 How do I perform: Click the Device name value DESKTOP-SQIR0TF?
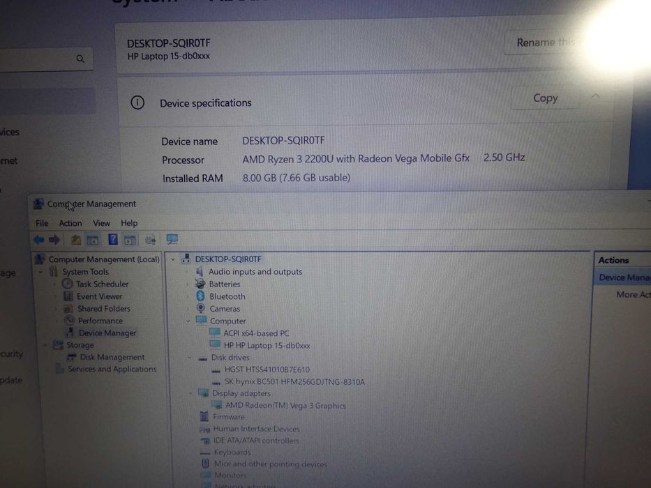pos(283,140)
